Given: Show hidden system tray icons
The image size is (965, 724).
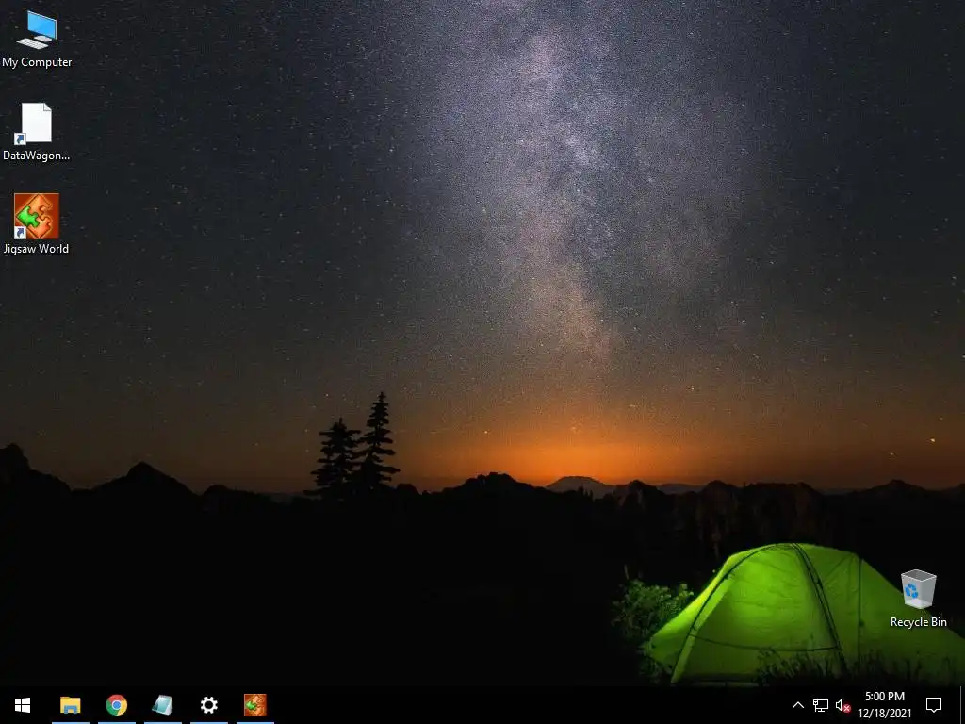Looking at the screenshot, I should pyautogui.click(x=797, y=705).
